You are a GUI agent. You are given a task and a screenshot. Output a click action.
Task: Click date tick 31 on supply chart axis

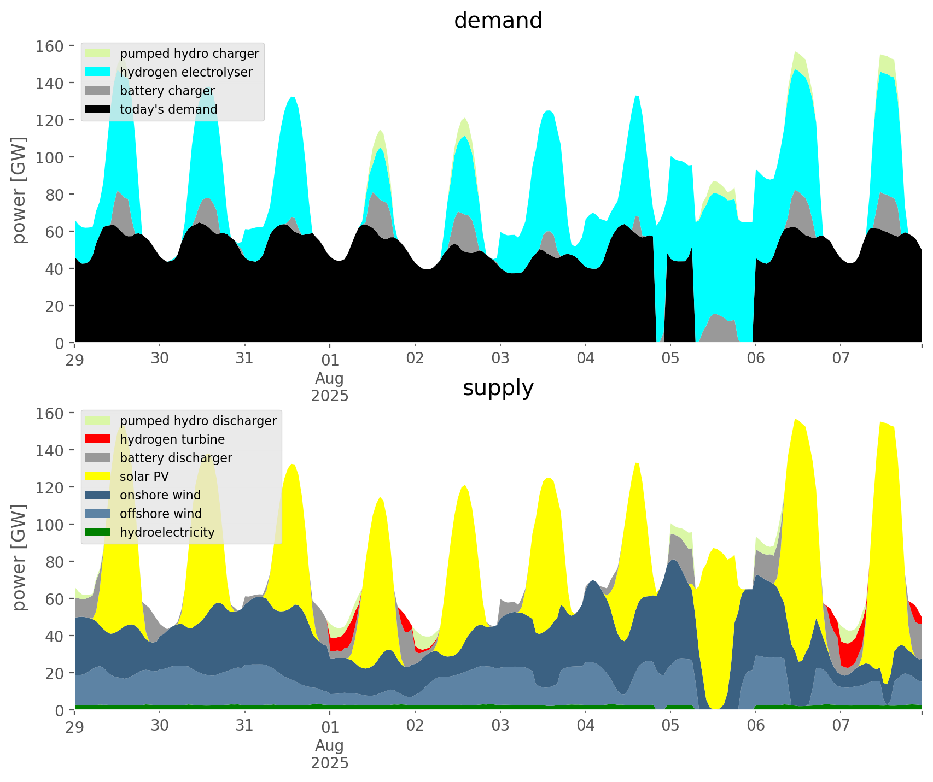244,726
